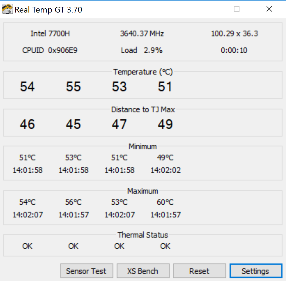Click the 14:02:02 minimum timestamp
The height and width of the screenshot is (281, 286).
[166, 170]
